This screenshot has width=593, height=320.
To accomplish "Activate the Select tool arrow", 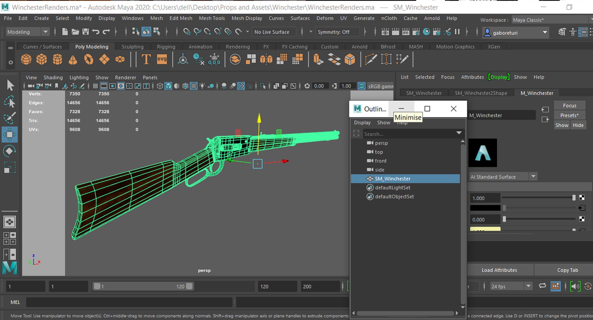I will pos(10,85).
